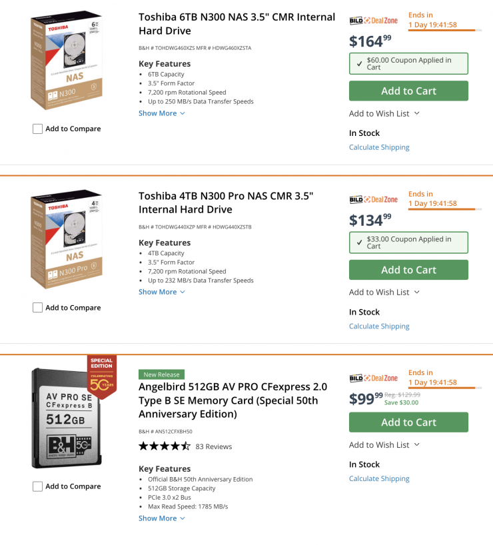Click the BILD Deal Zone logo for Toshiba 6TB
Image resolution: width=493 pixels, height=545 pixels.
373,21
